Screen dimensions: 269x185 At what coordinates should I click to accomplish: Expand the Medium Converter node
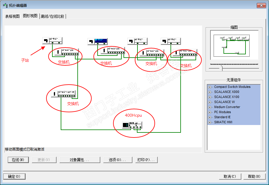tap(209, 107)
